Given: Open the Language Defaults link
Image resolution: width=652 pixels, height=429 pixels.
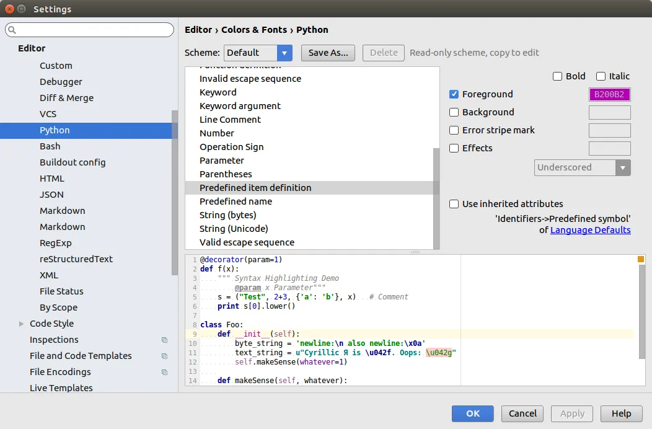Looking at the screenshot, I should (590, 230).
